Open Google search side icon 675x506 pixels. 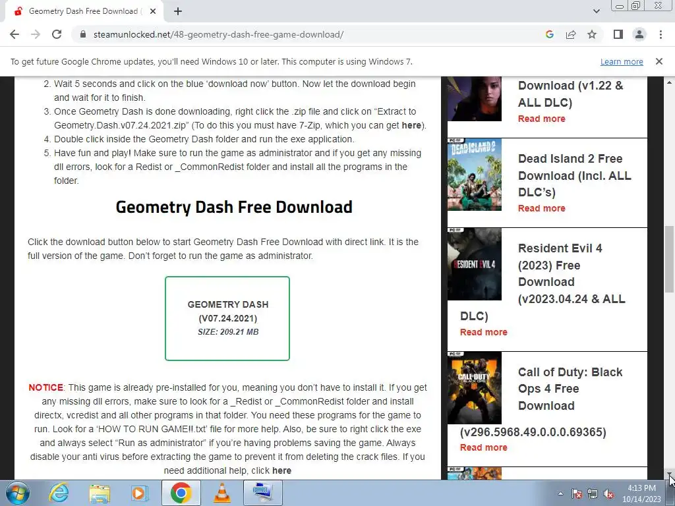coord(549,34)
